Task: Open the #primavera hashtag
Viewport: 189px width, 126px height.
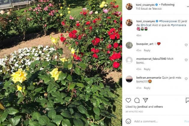Action: click(x=178, y=25)
